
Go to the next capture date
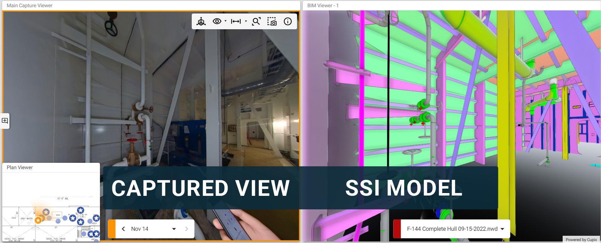[x=186, y=229]
